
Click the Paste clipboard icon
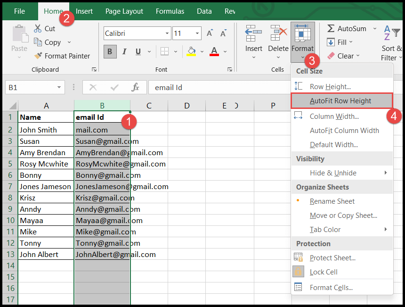coord(20,33)
